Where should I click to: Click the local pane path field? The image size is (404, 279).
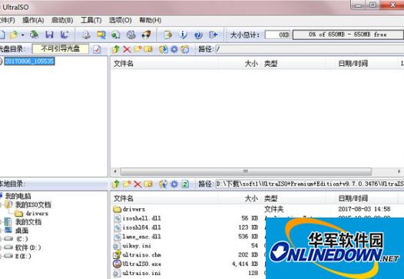tap(310, 184)
